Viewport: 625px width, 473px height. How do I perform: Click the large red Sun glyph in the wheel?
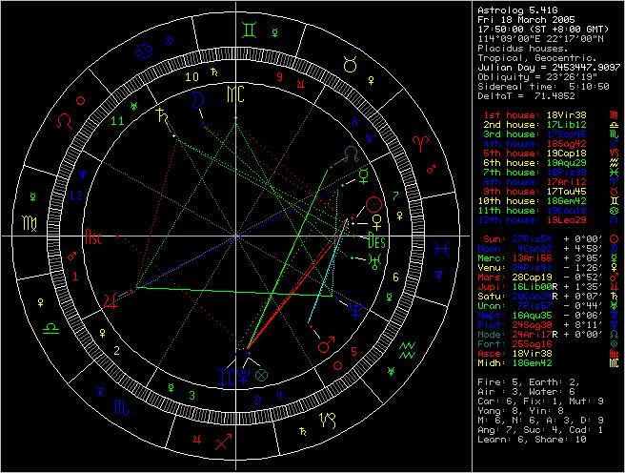375,203
